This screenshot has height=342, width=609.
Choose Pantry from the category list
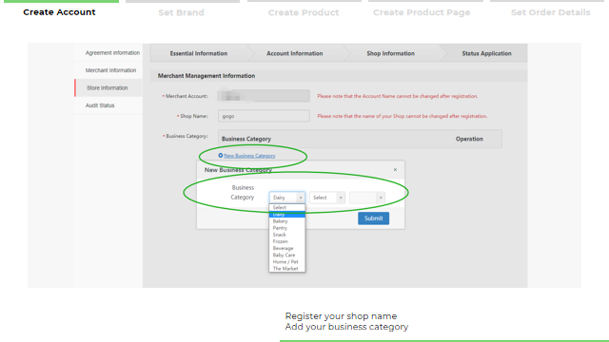click(287, 228)
